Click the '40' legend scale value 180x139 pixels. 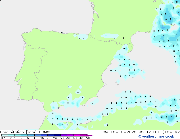(x=75, y=138)
